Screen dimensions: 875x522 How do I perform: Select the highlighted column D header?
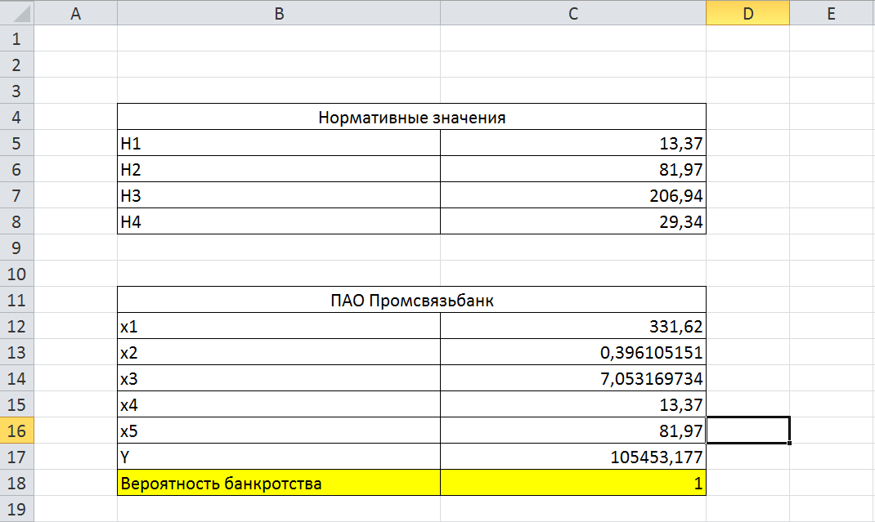point(747,13)
